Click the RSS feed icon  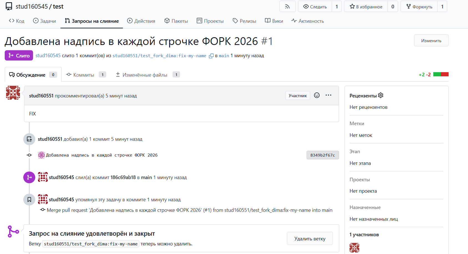287,6
